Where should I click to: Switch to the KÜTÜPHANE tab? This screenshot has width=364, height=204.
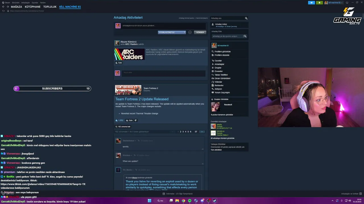pos(33,7)
